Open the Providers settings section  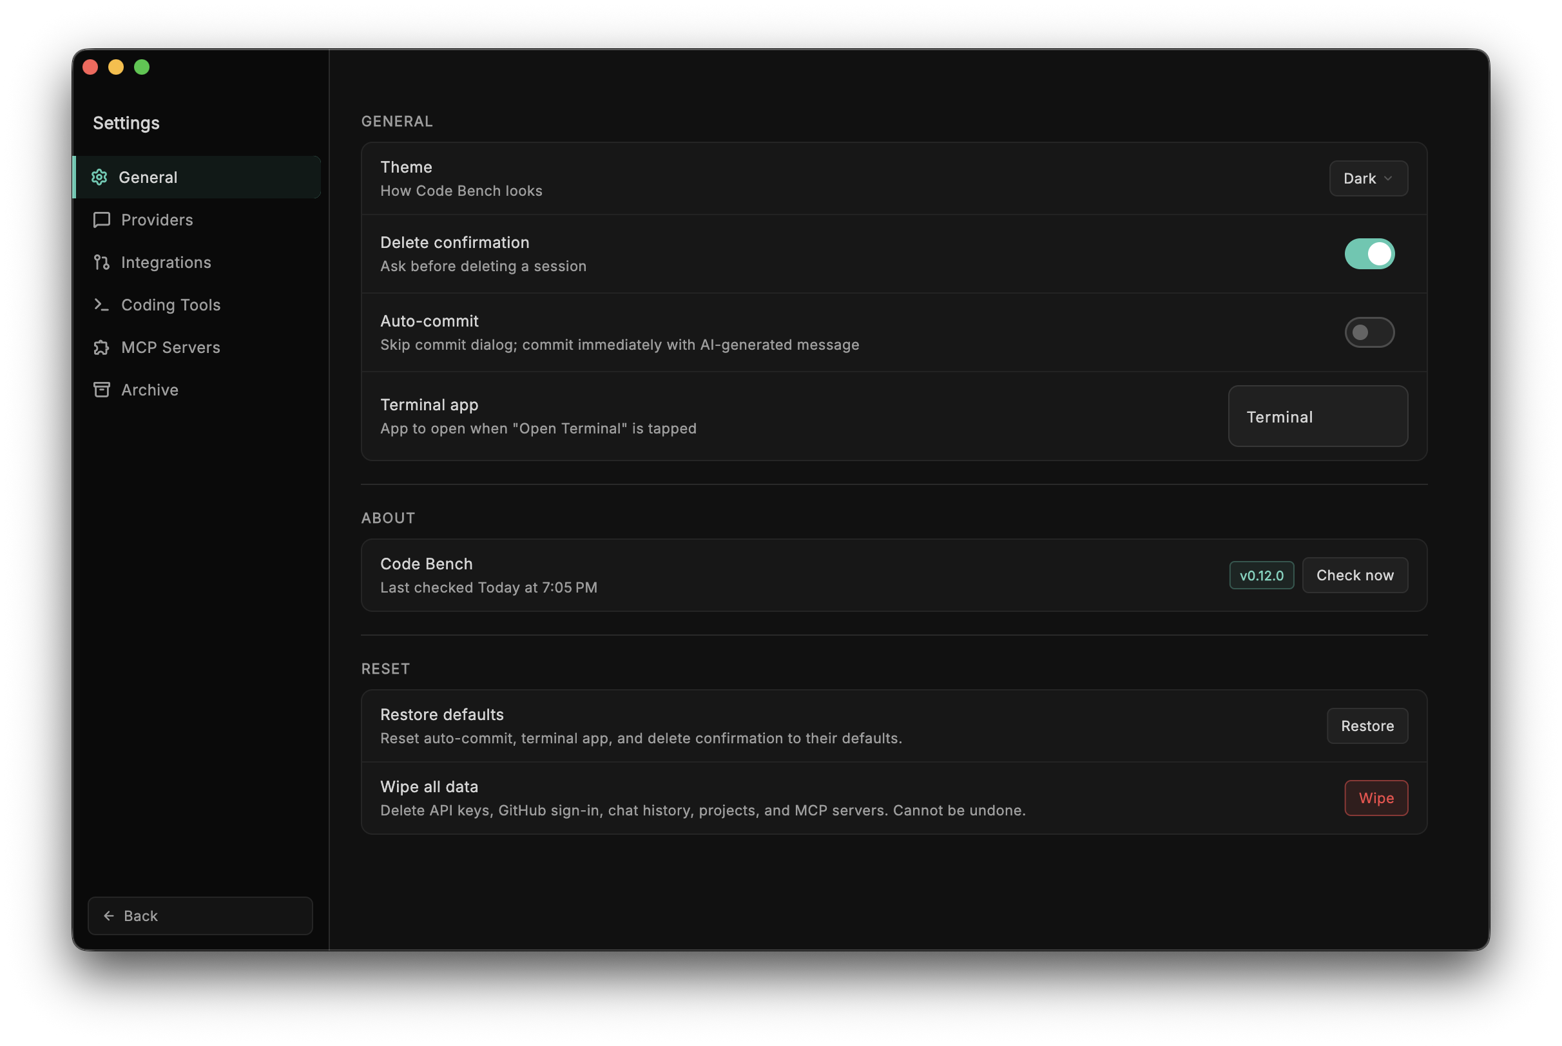pos(197,220)
